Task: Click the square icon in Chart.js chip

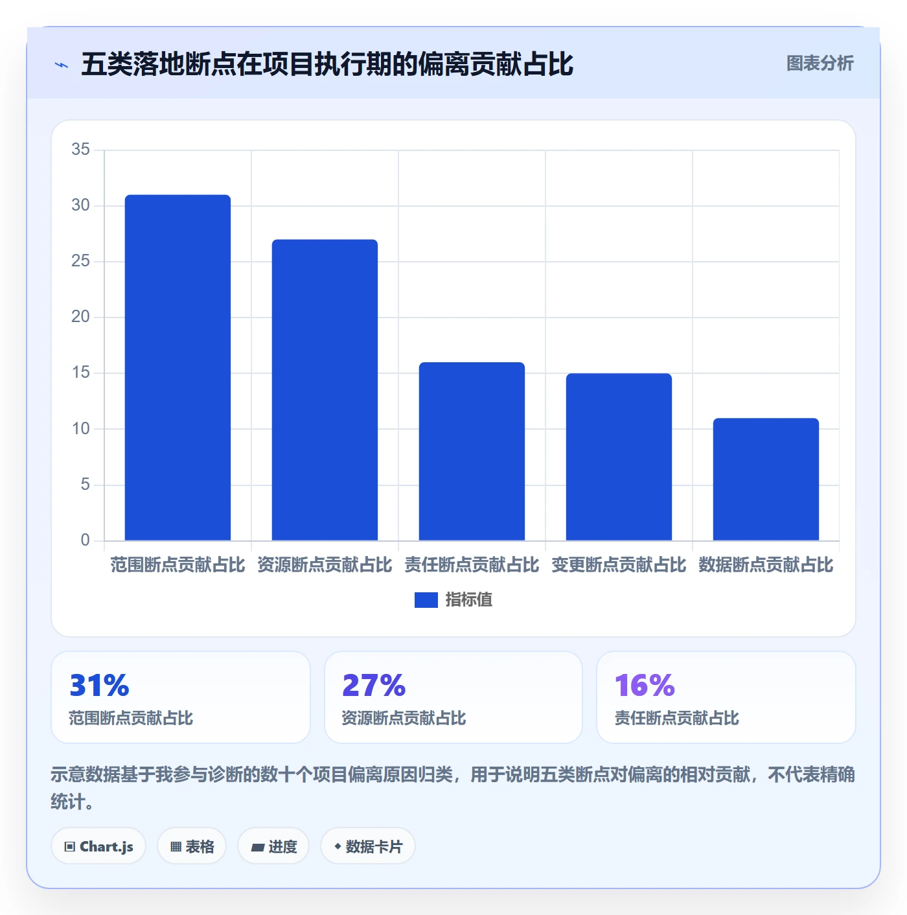Action: pyautogui.click(x=70, y=847)
